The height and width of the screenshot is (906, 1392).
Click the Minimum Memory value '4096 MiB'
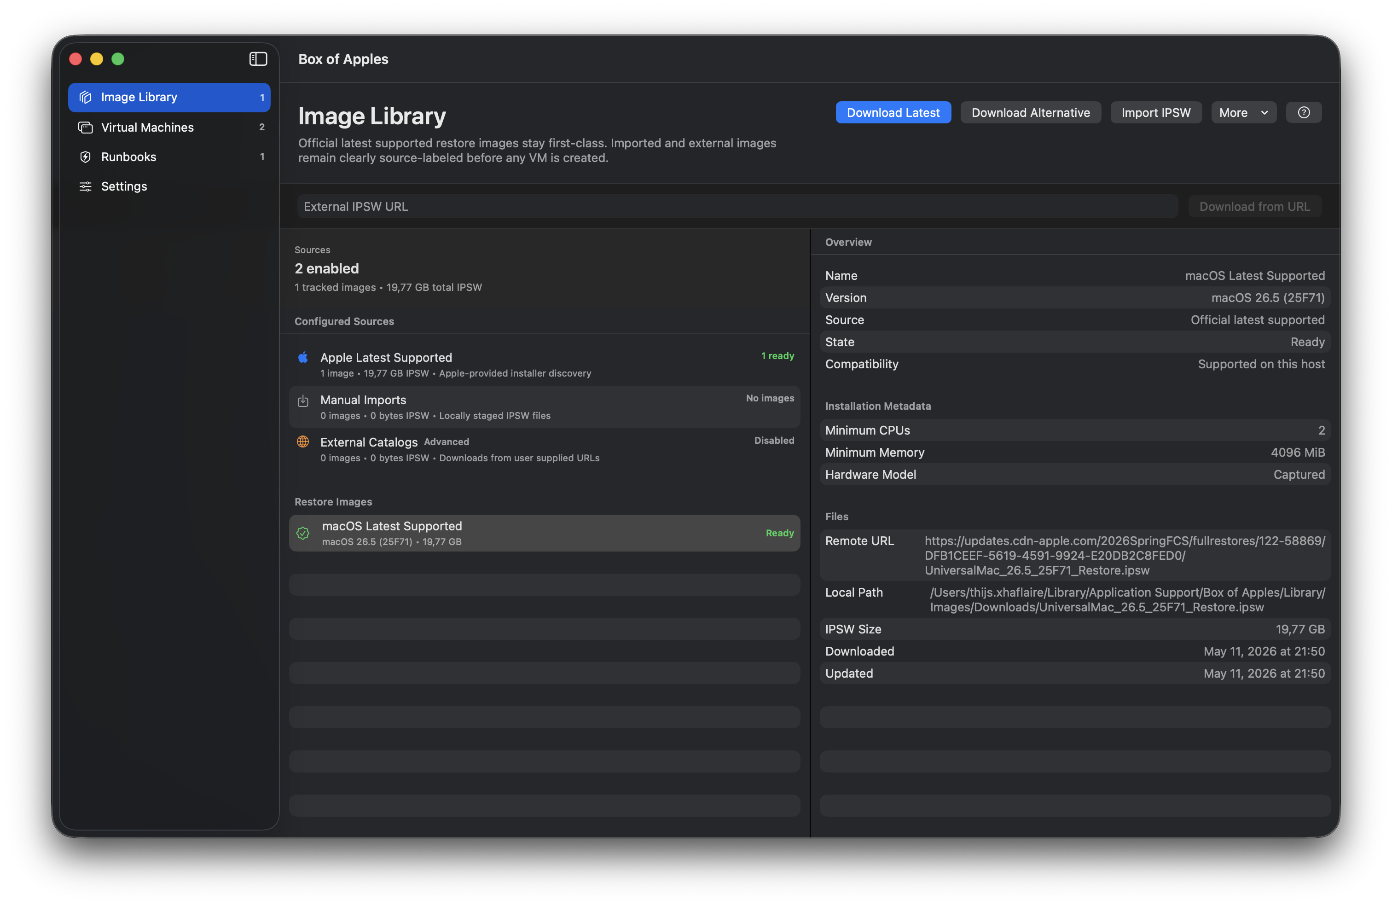[x=1297, y=452]
